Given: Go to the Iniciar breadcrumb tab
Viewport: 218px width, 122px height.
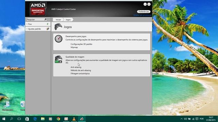Looking at the screenshot, I should coord(58,20).
